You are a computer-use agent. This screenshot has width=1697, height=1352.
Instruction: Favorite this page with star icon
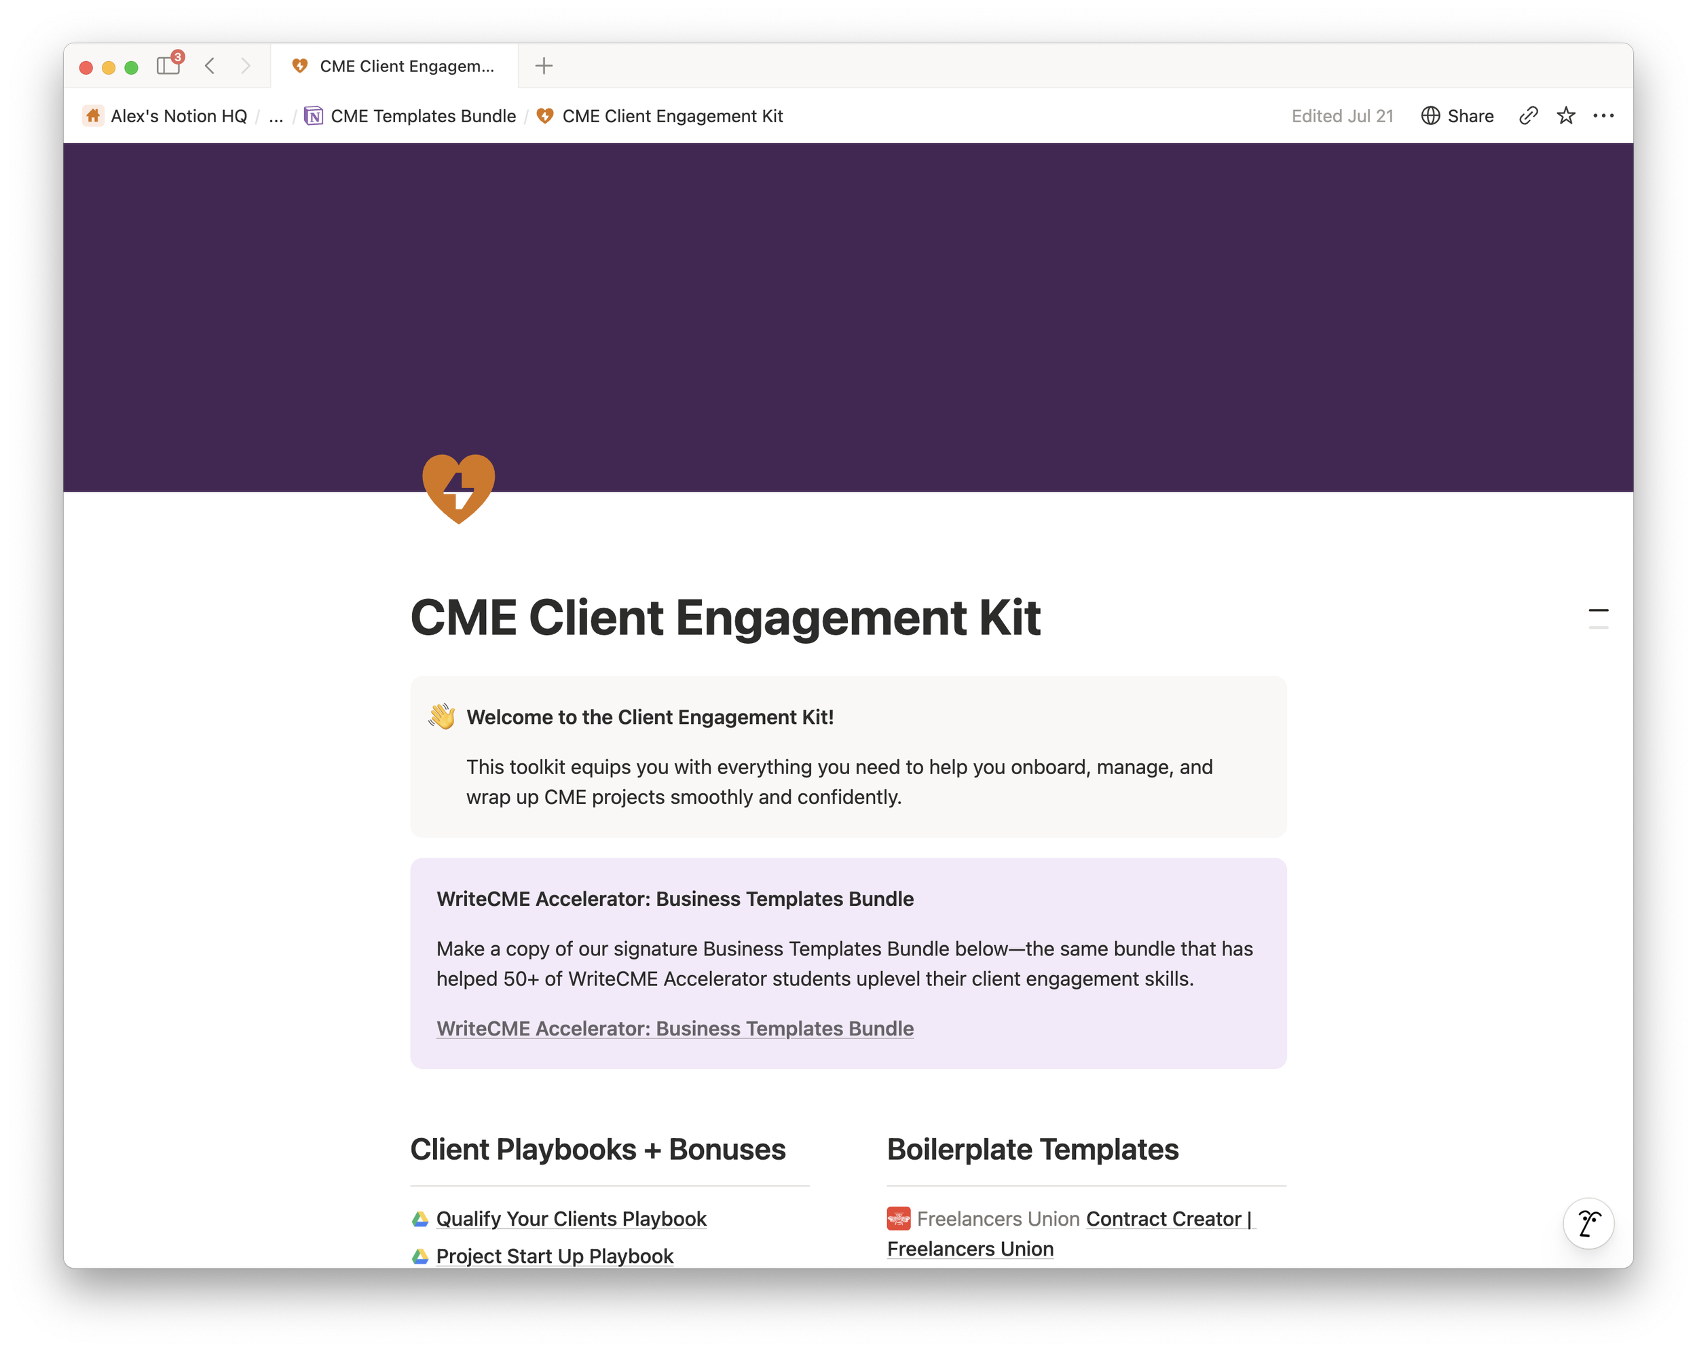tap(1565, 117)
